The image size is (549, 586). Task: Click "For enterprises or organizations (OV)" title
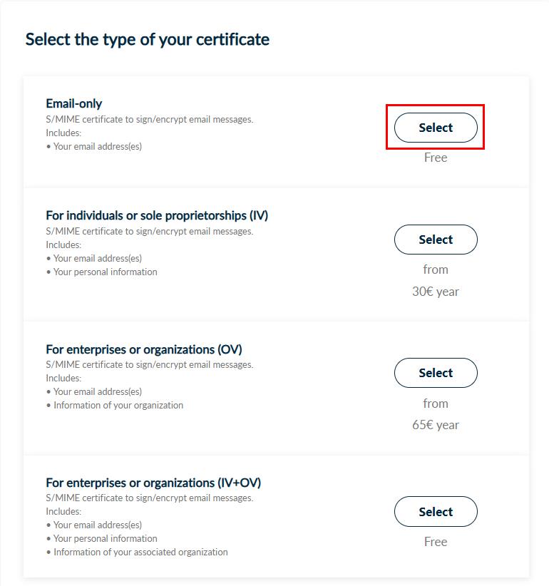(x=144, y=349)
